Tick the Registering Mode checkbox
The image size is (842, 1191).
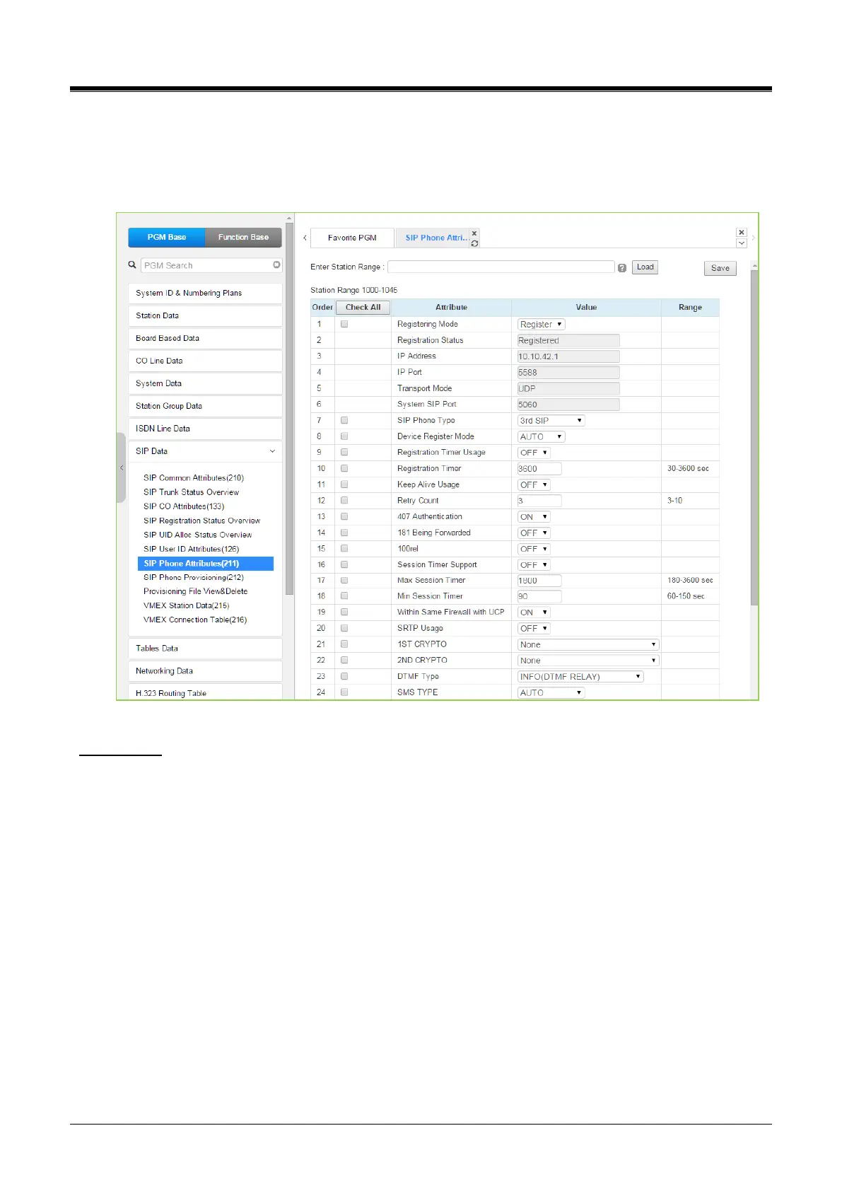point(344,324)
